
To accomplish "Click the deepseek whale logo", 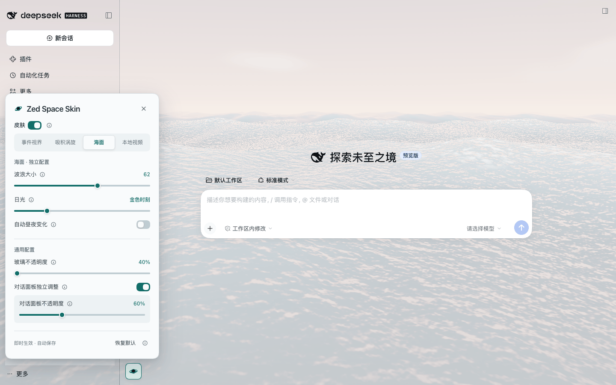I will tap(12, 15).
